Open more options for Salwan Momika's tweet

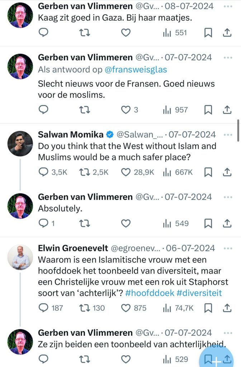click(x=228, y=135)
